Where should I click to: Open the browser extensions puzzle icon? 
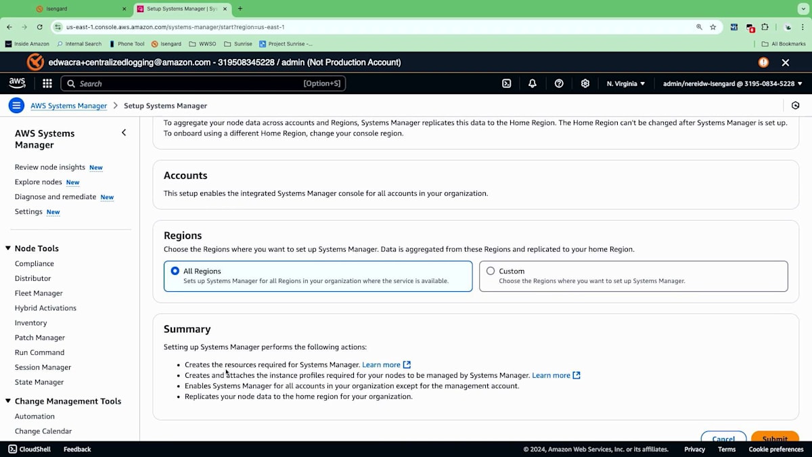tap(765, 27)
